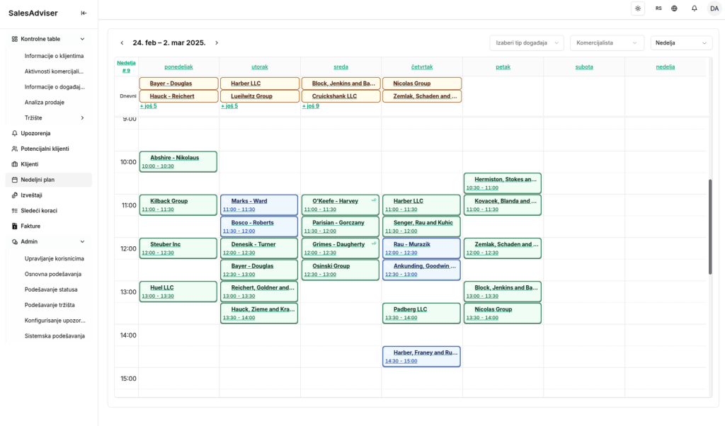Open the notifications bell icon
725x426 pixels.
(x=694, y=8)
